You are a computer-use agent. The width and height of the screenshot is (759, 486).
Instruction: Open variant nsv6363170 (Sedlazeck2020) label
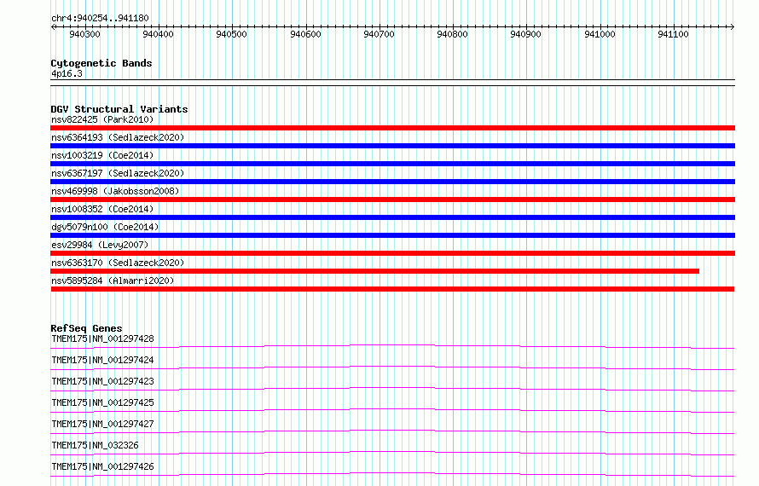118,263
